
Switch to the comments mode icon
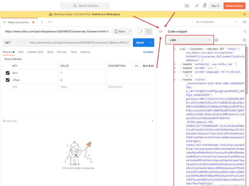click(149, 31)
